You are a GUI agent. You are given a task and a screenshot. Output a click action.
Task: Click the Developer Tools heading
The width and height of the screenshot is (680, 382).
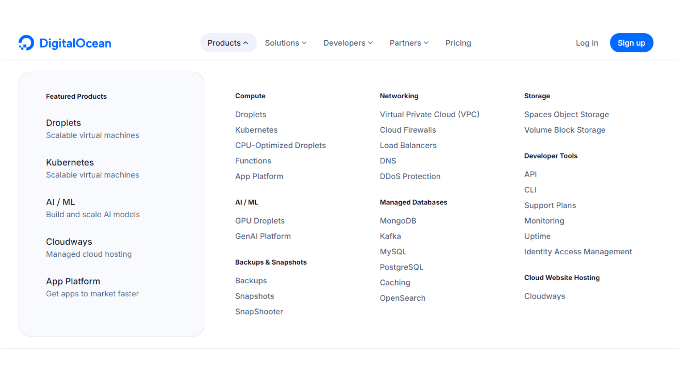(x=551, y=156)
